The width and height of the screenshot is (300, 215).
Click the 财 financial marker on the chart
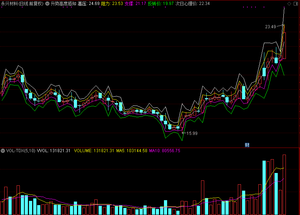coord(247,145)
